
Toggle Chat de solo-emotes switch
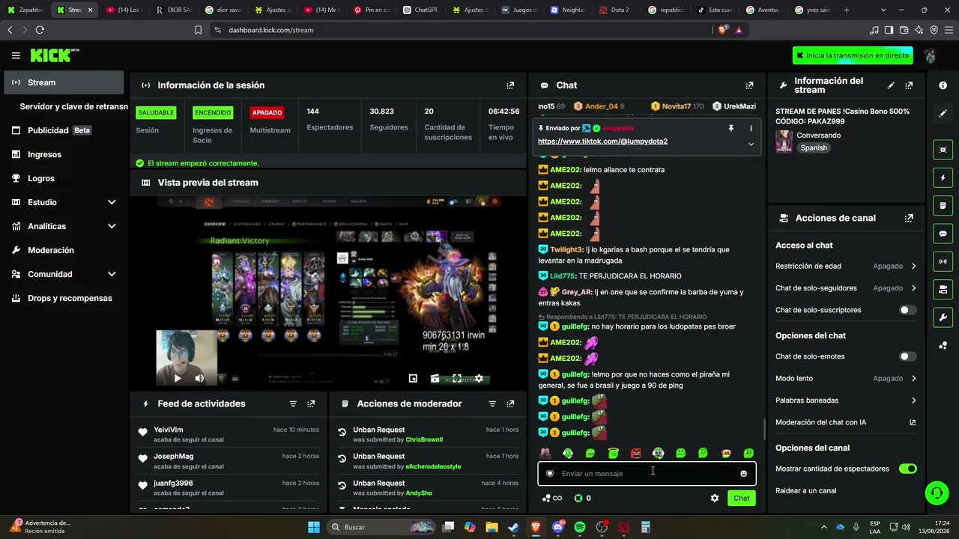(907, 356)
